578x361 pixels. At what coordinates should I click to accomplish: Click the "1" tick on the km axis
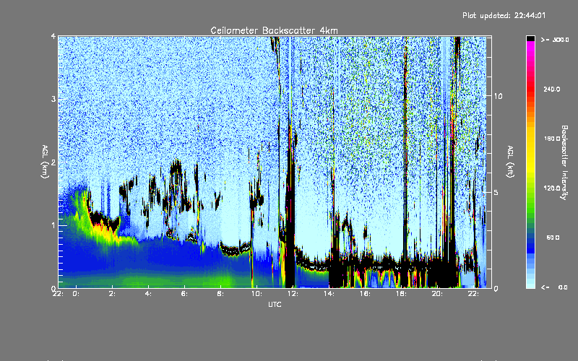point(53,225)
